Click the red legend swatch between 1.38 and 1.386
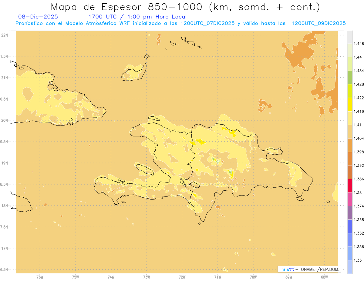364x281 pixels. click(350, 186)
